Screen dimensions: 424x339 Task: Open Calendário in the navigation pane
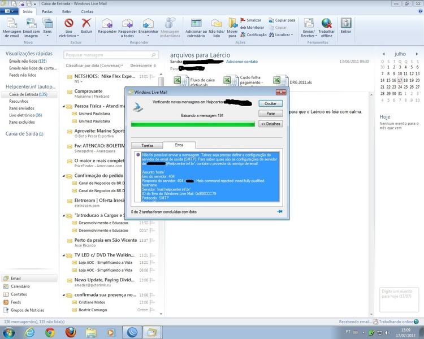pos(20,286)
